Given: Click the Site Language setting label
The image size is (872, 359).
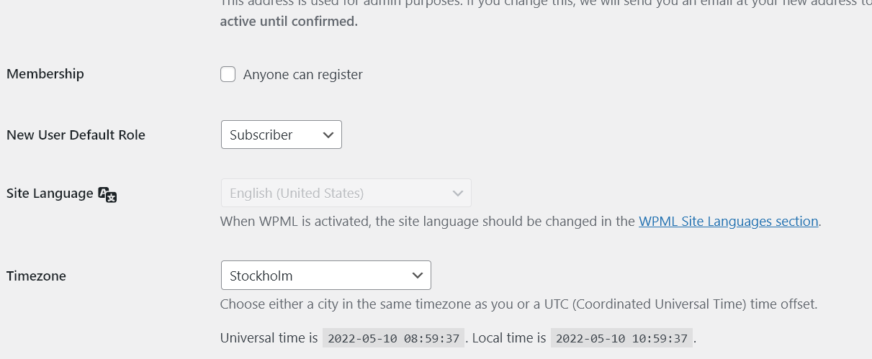Looking at the screenshot, I should coord(50,194).
